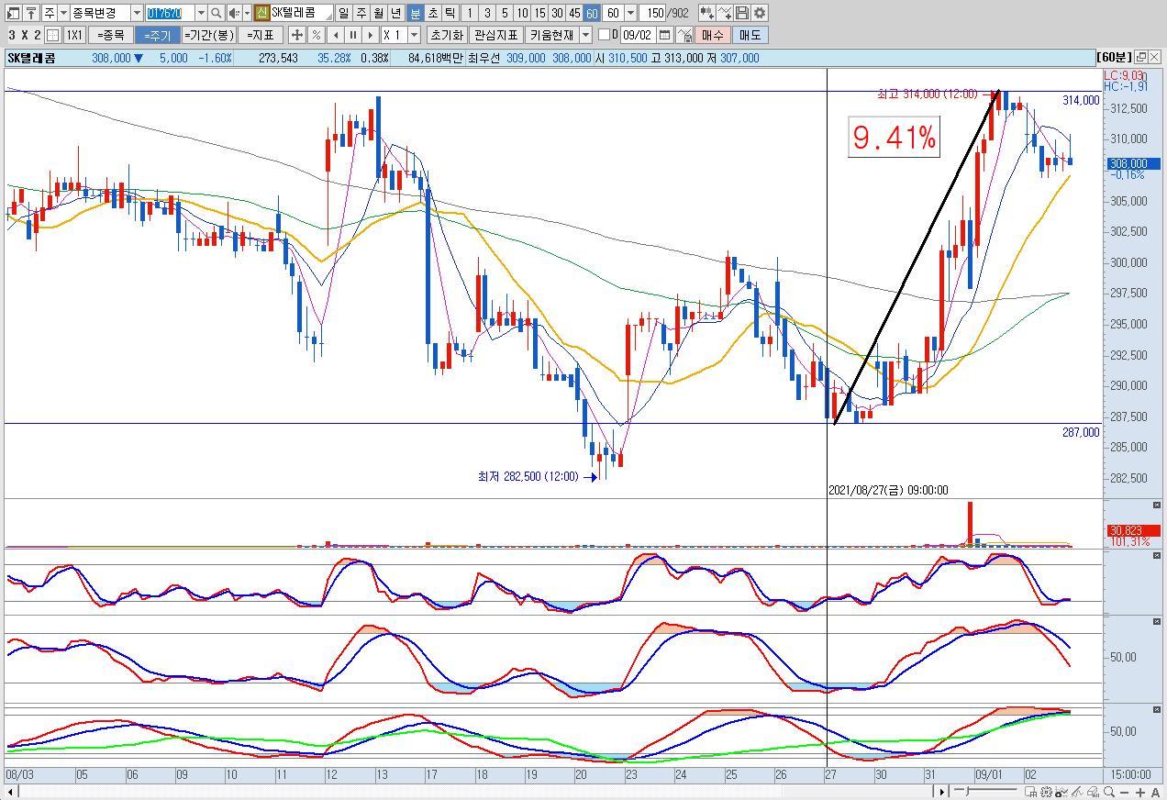Open the 주 dropdown arrow

63,13
